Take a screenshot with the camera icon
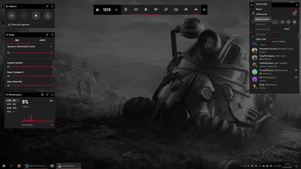Viewport: 301px width, 169px height. coord(12,16)
